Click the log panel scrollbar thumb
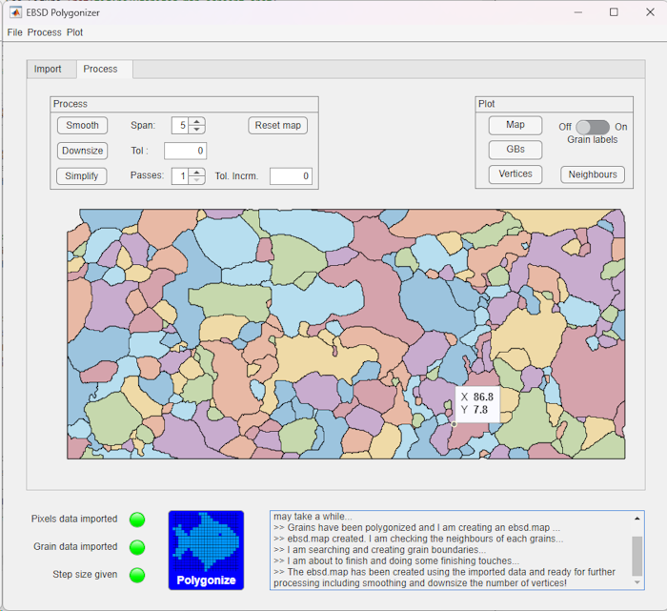667x611 pixels. click(637, 556)
